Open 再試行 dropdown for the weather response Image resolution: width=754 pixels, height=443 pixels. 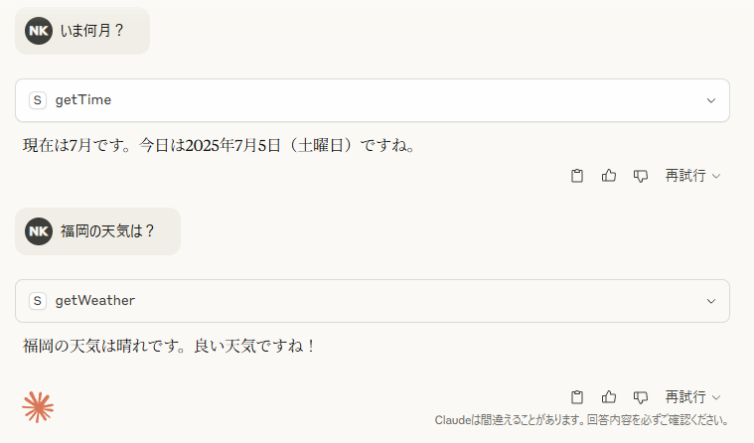pos(692,396)
